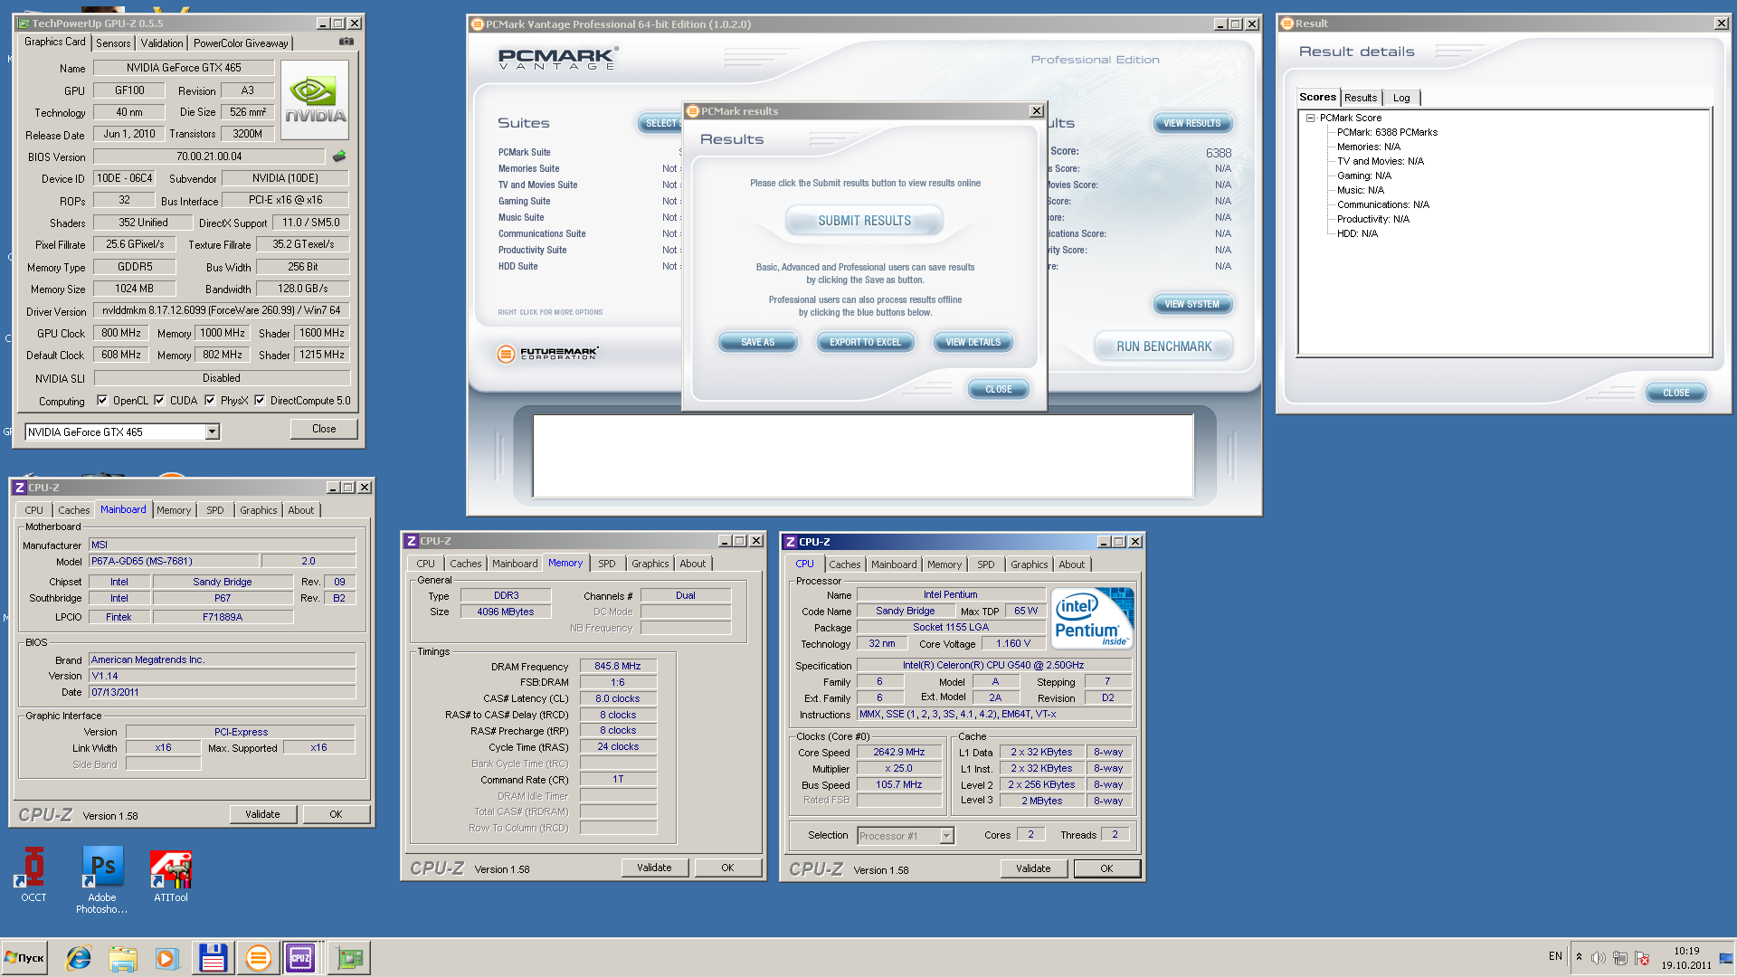Open the Processor #1 selection dropdown
The width and height of the screenshot is (1737, 977).
click(x=946, y=836)
